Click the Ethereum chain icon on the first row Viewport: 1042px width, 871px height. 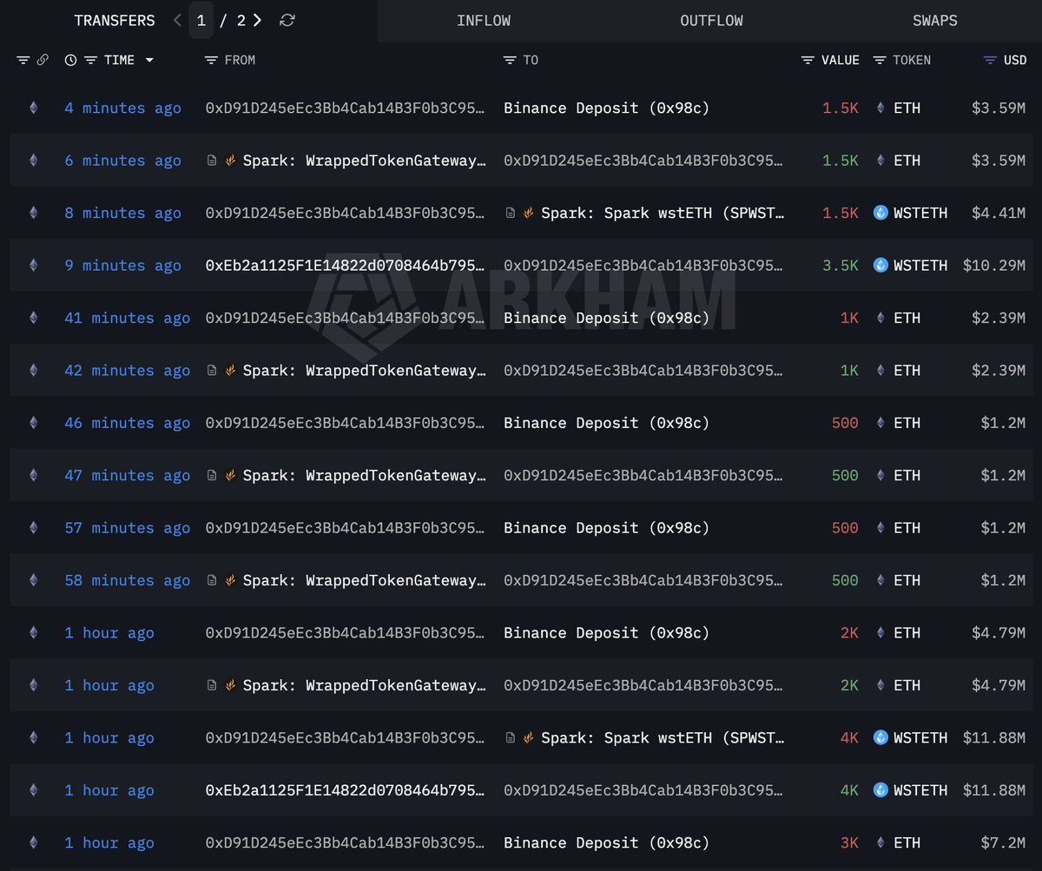[x=33, y=108]
